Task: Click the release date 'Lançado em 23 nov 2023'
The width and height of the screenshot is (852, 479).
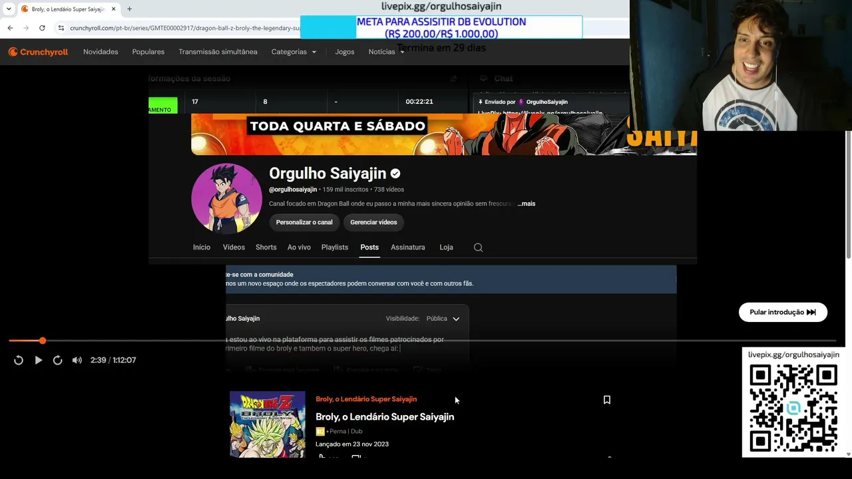Action: coord(352,444)
